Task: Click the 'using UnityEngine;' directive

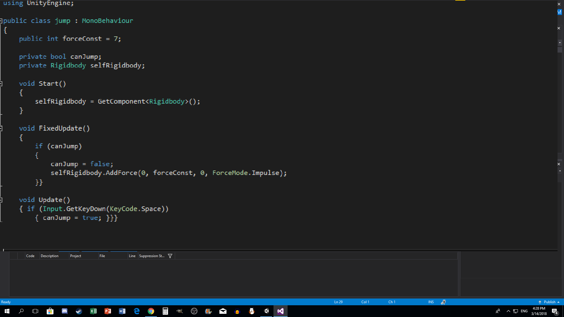Action: [38, 3]
